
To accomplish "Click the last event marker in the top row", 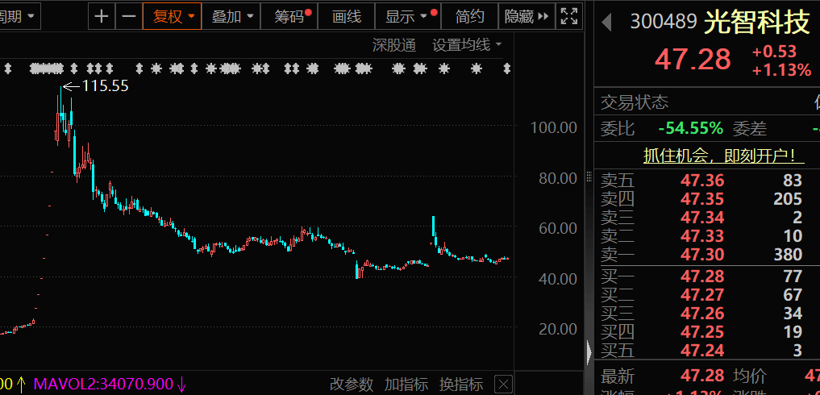I will (x=507, y=69).
